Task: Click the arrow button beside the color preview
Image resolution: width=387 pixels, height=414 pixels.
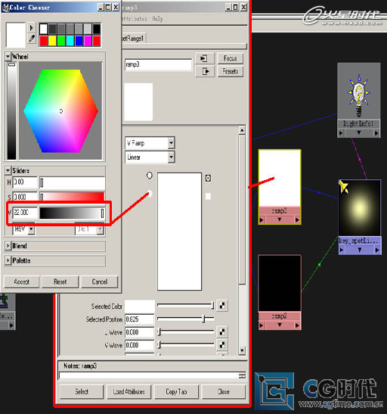Action: (32, 27)
